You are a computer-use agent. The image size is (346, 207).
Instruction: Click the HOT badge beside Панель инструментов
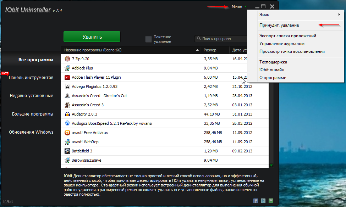pyautogui.click(x=5, y=73)
